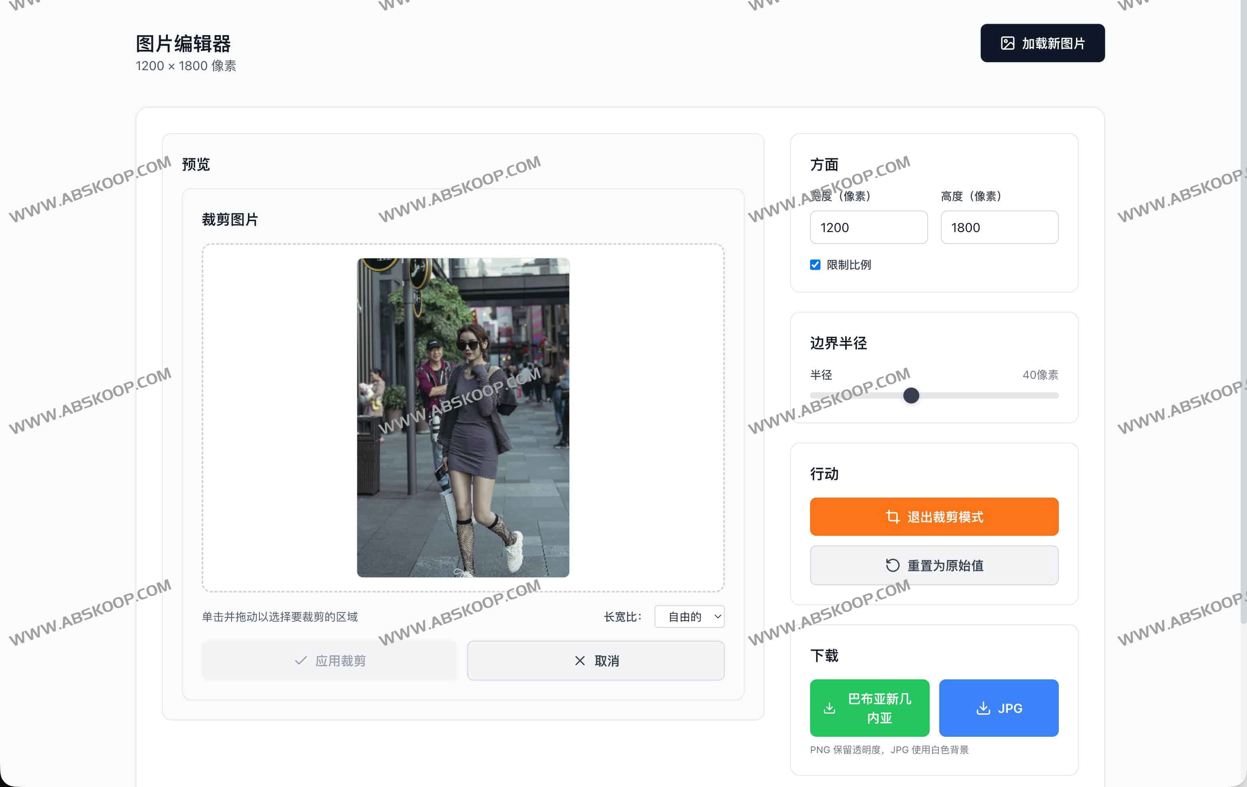This screenshot has width=1247, height=787.
Task: Click the reset arrow icon beside 重置为原始值
Action: pos(892,565)
